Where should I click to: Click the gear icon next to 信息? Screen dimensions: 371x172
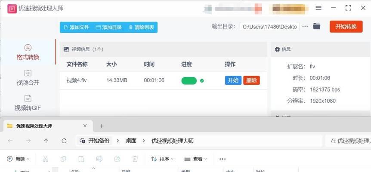(277, 49)
